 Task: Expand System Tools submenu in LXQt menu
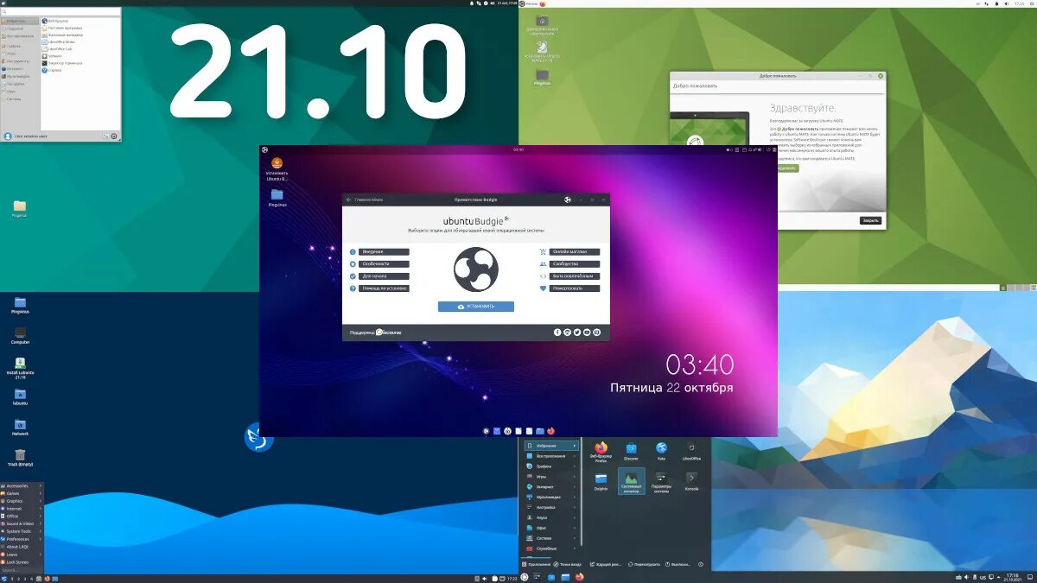[22, 532]
